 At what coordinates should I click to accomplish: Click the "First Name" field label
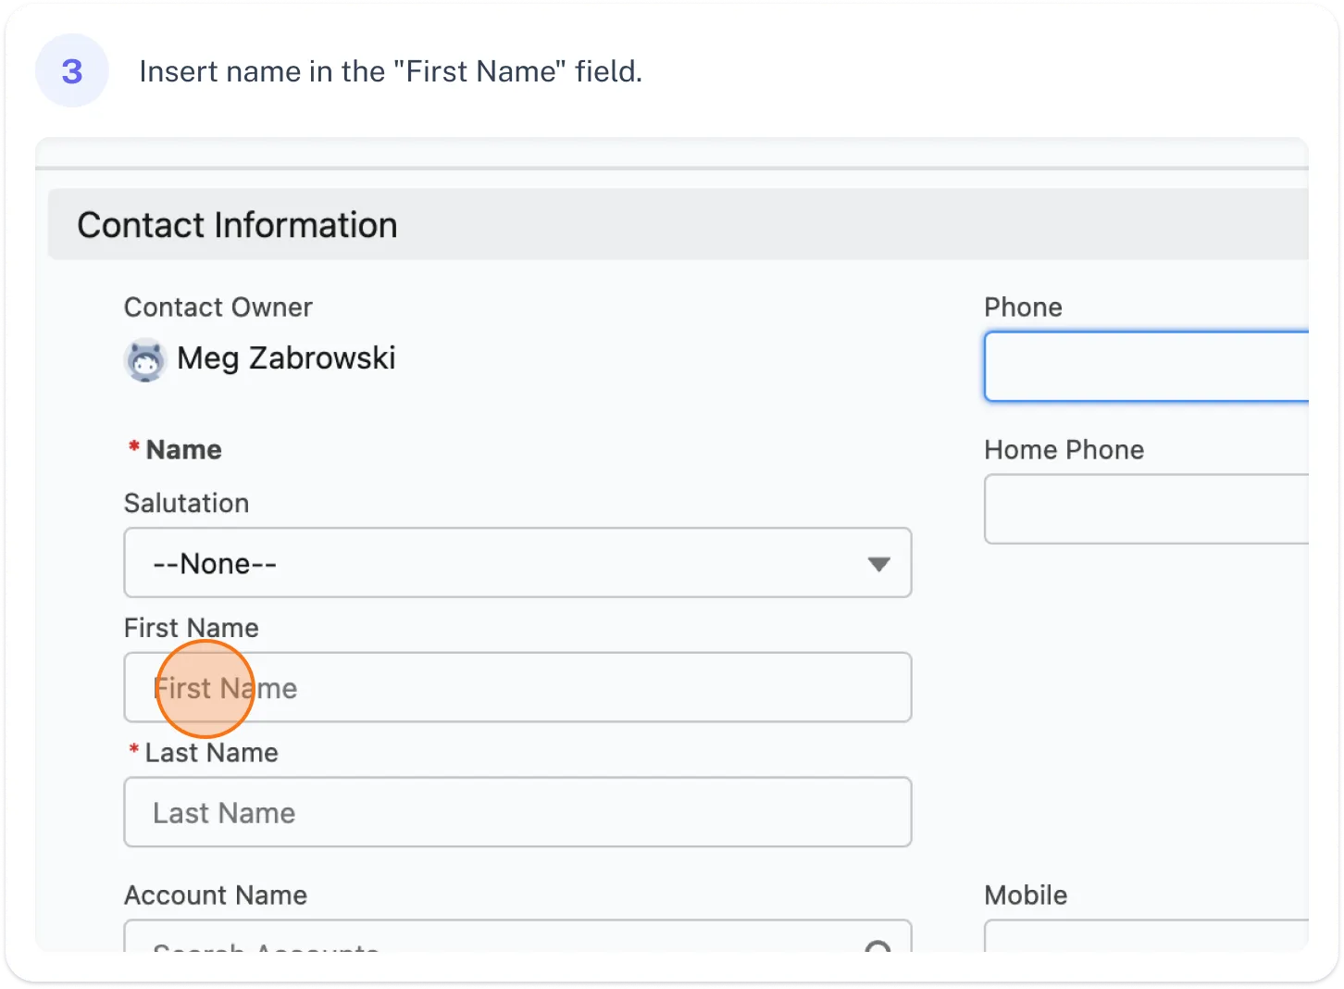pos(192,628)
